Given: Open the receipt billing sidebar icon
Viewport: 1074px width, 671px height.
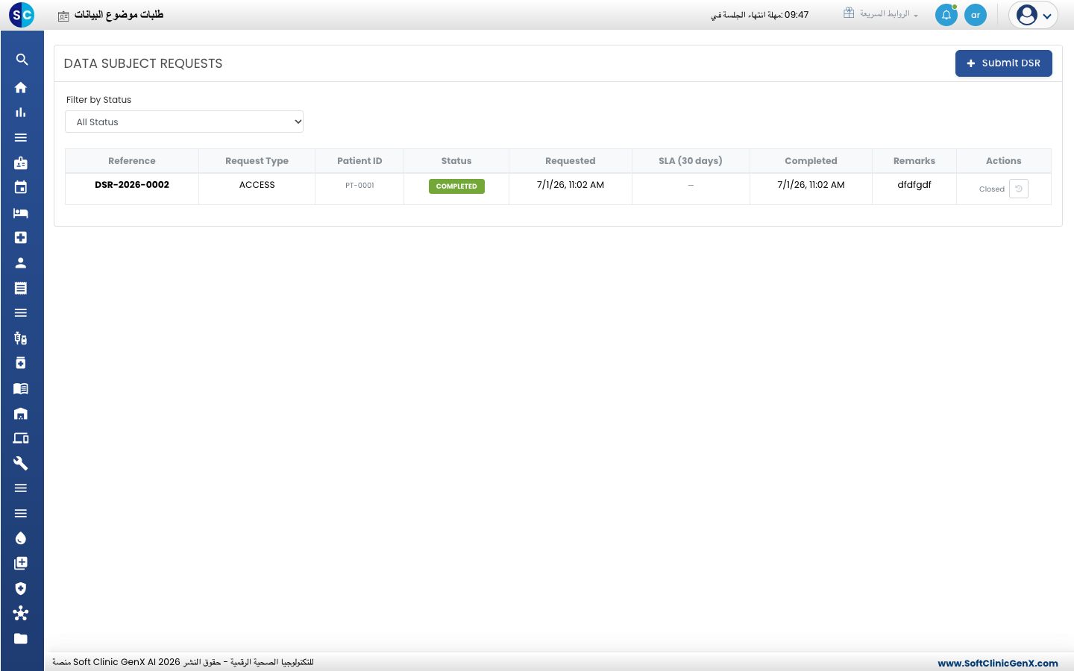Looking at the screenshot, I should [x=21, y=288].
